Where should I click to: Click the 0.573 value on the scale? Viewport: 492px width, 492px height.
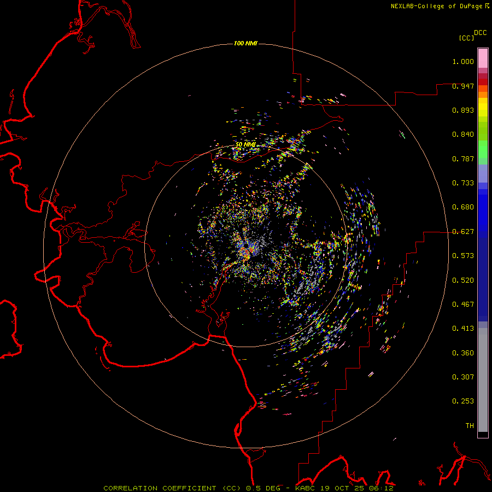click(463, 256)
